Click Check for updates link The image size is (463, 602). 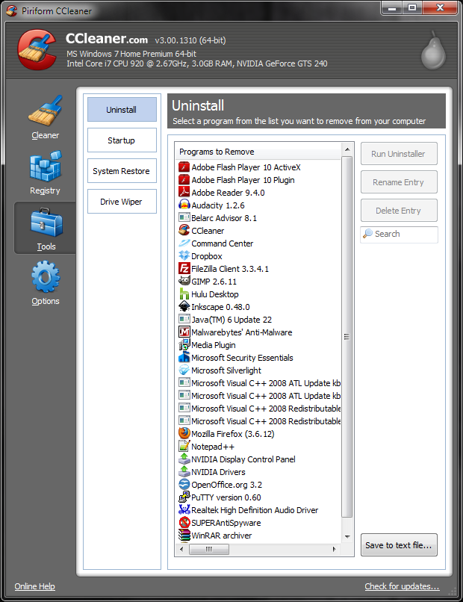pos(402,586)
